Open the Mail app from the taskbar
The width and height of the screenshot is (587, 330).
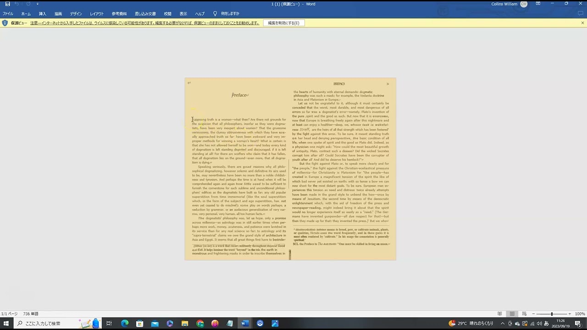(155, 324)
